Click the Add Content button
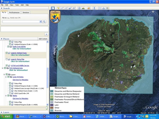 coord(43,39)
